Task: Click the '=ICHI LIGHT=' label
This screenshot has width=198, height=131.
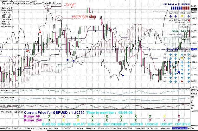Action: 7,8
